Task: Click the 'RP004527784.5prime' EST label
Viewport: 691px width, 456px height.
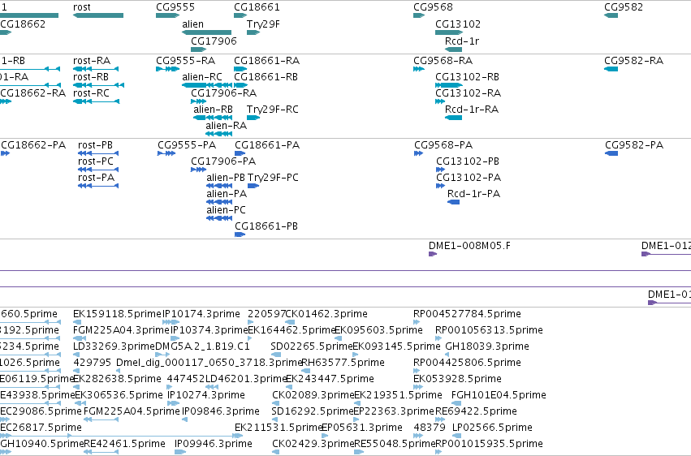Action: pyautogui.click(x=467, y=314)
